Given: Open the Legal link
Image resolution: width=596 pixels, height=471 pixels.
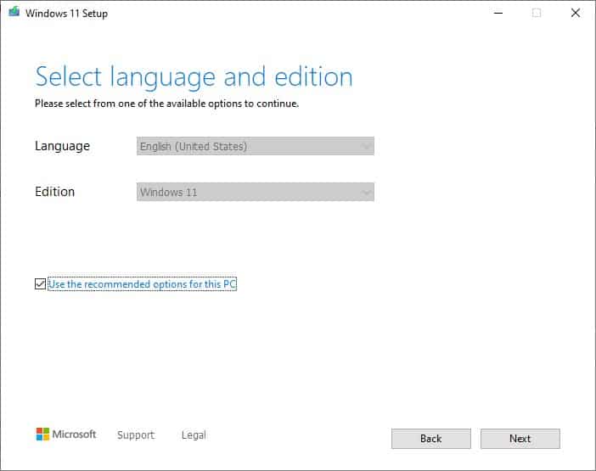Looking at the screenshot, I should coord(194,435).
